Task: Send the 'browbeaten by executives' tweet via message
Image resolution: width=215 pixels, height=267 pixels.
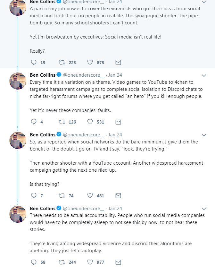Action: pyautogui.click(x=118, y=62)
